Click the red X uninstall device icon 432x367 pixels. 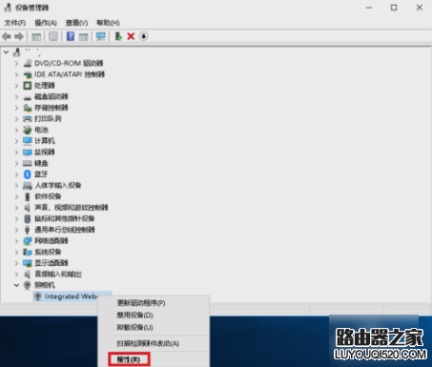point(131,36)
